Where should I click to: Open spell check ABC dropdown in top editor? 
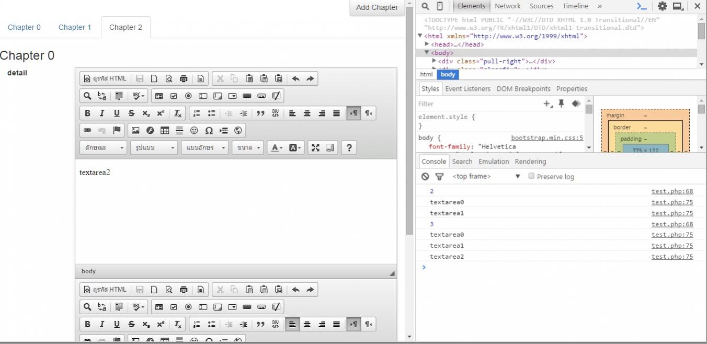click(x=138, y=96)
